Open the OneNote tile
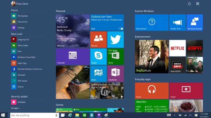Screen dimensions: 211x118 [115, 73]
